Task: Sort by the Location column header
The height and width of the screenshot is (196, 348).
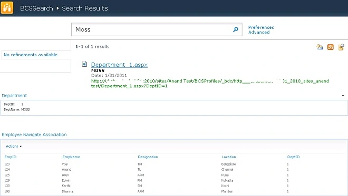Action: 229,157
